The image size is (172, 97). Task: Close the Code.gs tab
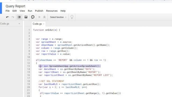pyautogui.click(x=44, y=24)
